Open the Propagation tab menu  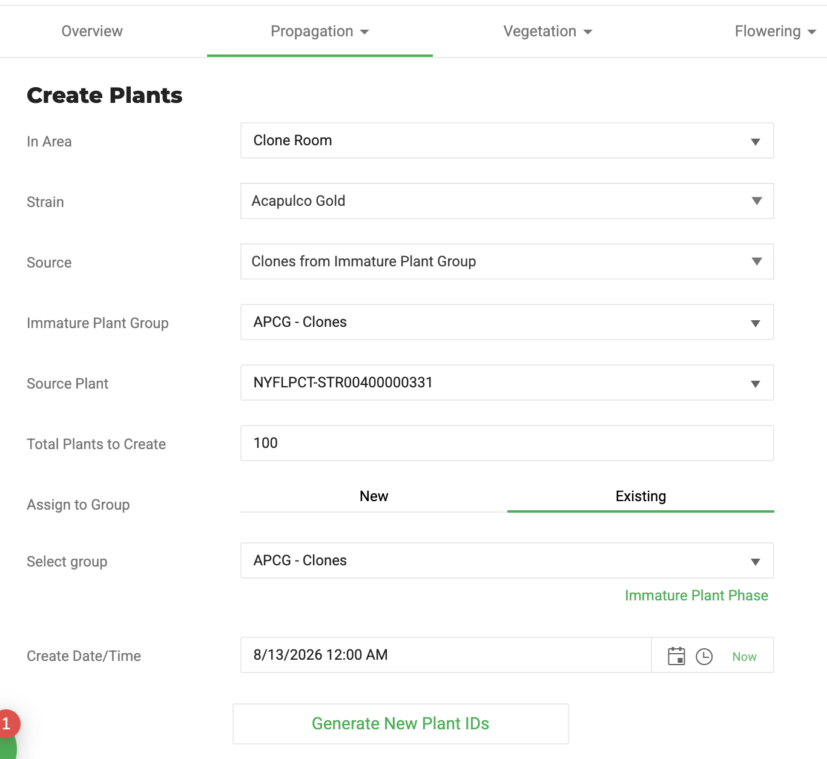(x=320, y=31)
